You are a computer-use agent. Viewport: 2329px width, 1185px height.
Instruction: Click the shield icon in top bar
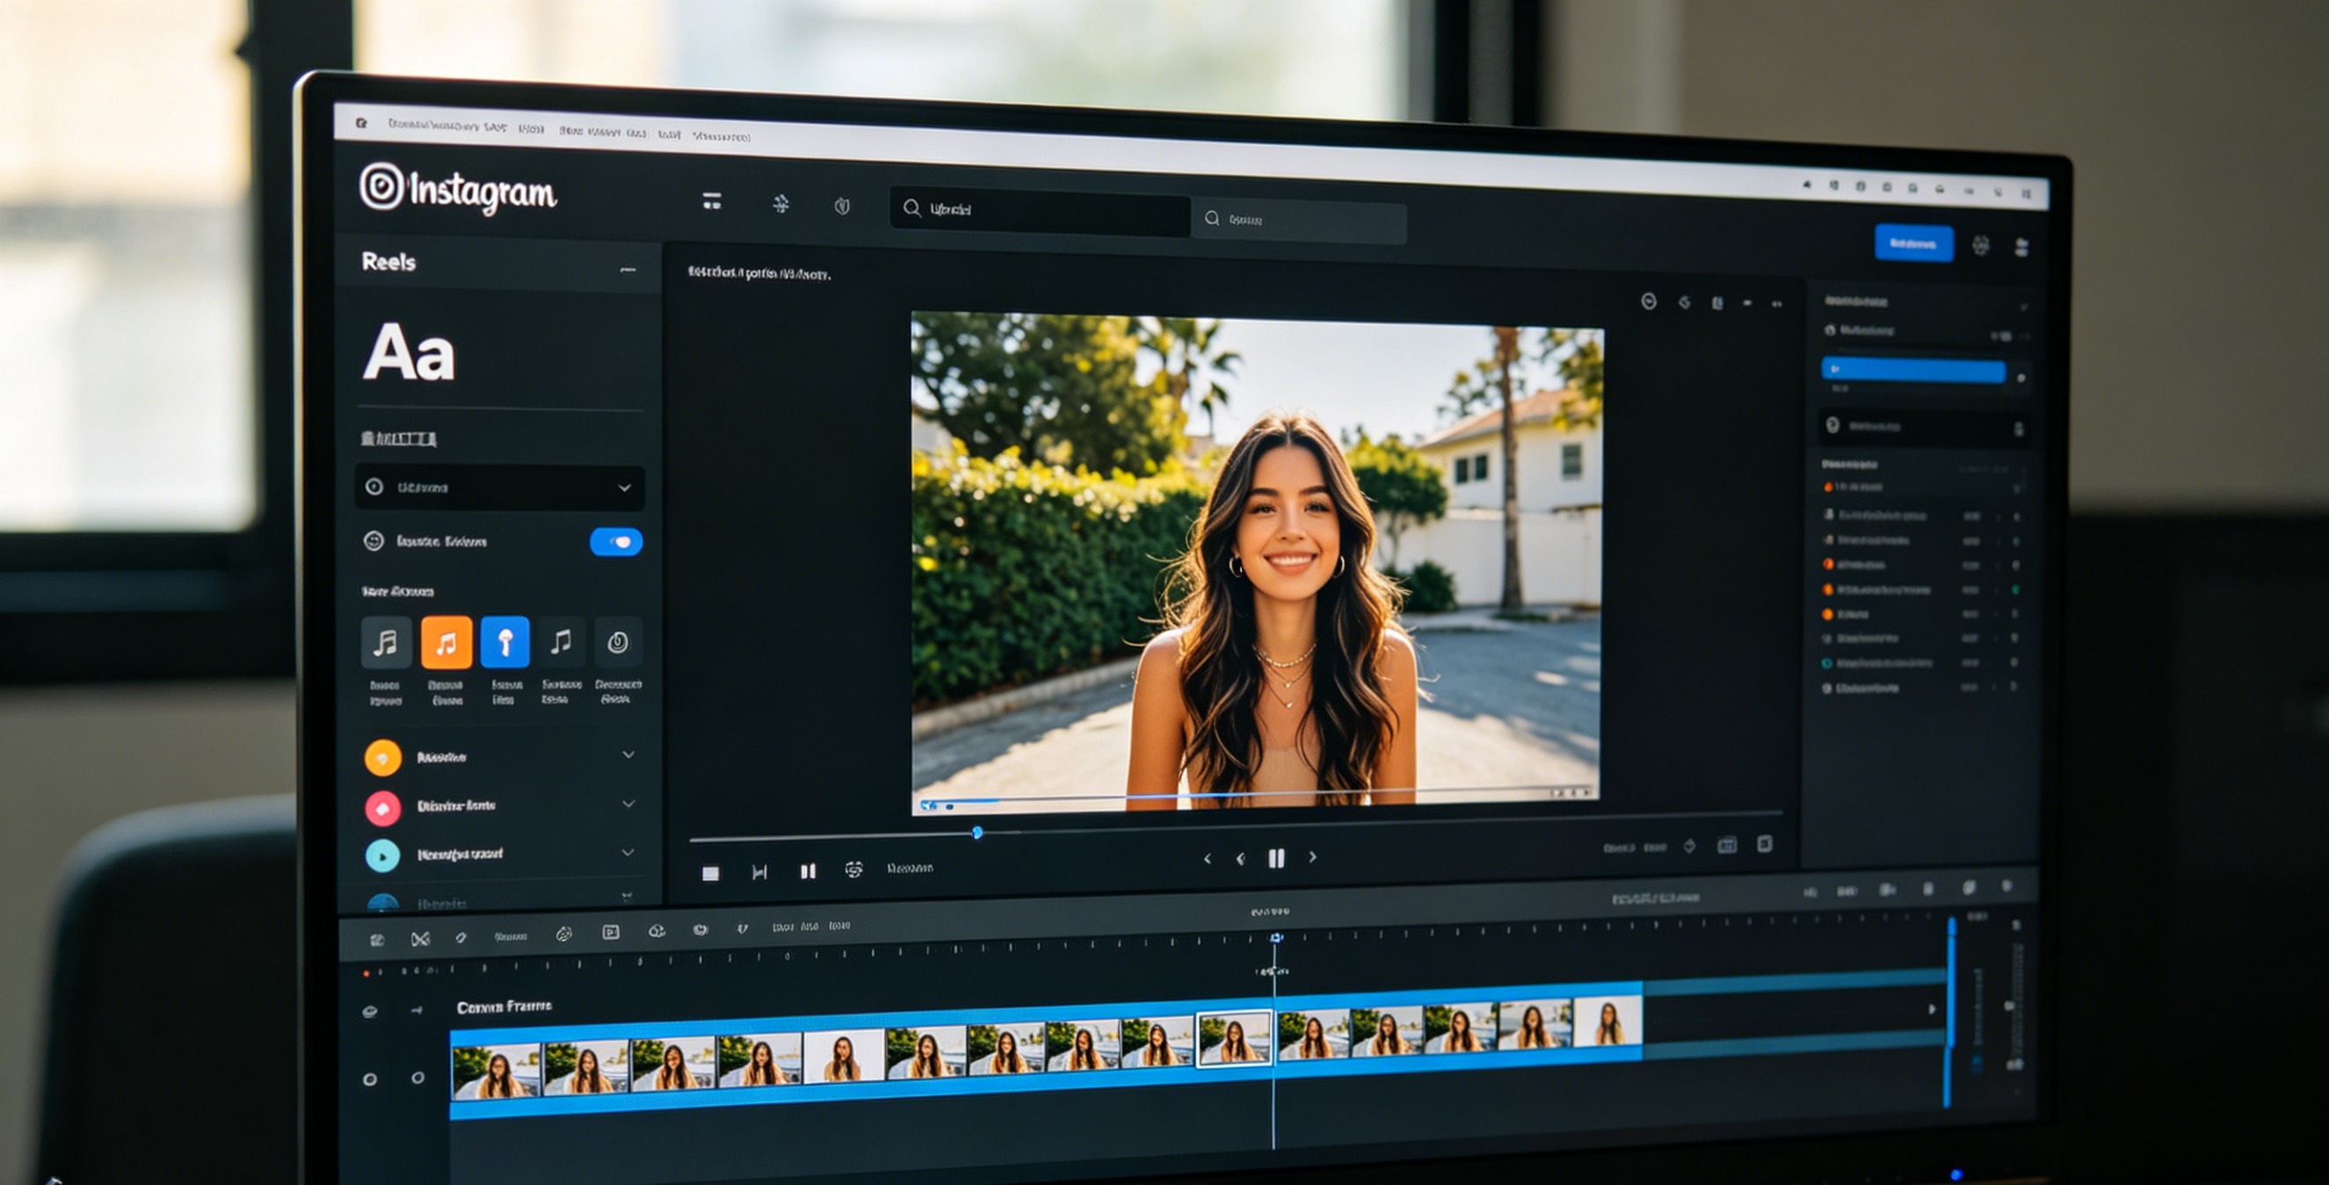click(842, 206)
